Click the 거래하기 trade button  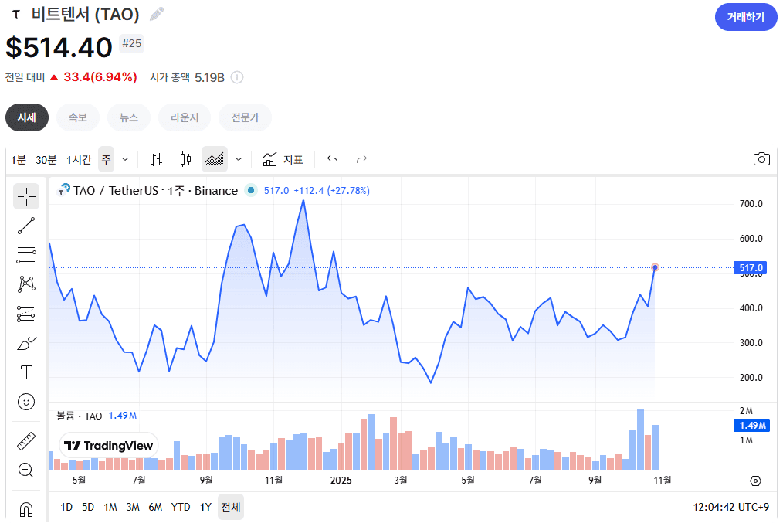[x=745, y=17]
